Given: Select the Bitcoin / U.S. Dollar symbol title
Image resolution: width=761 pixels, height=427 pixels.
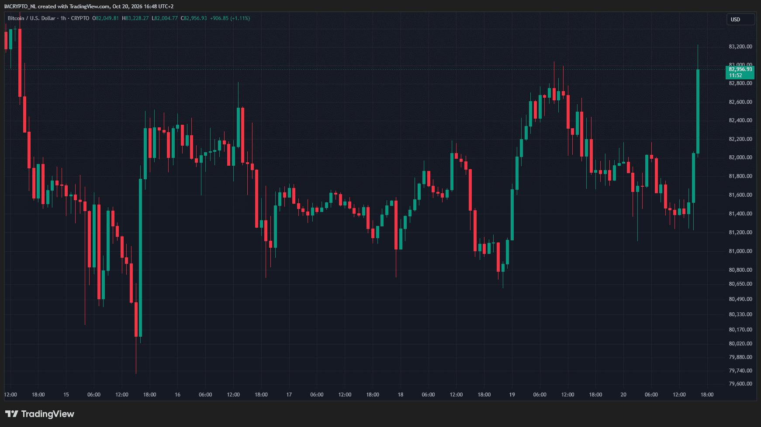Looking at the screenshot, I should (x=31, y=18).
